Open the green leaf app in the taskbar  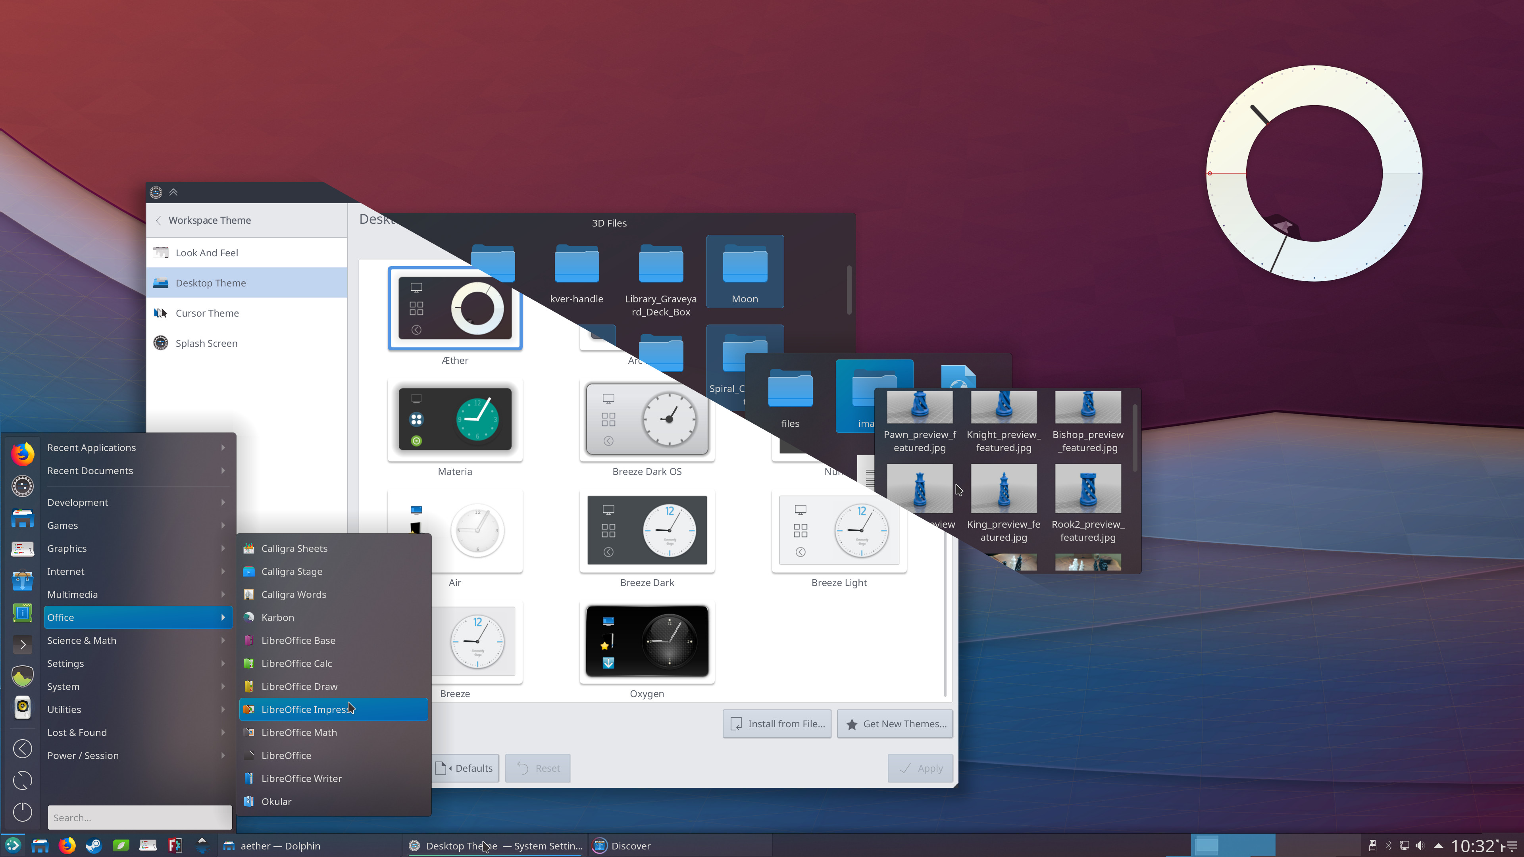coord(121,846)
